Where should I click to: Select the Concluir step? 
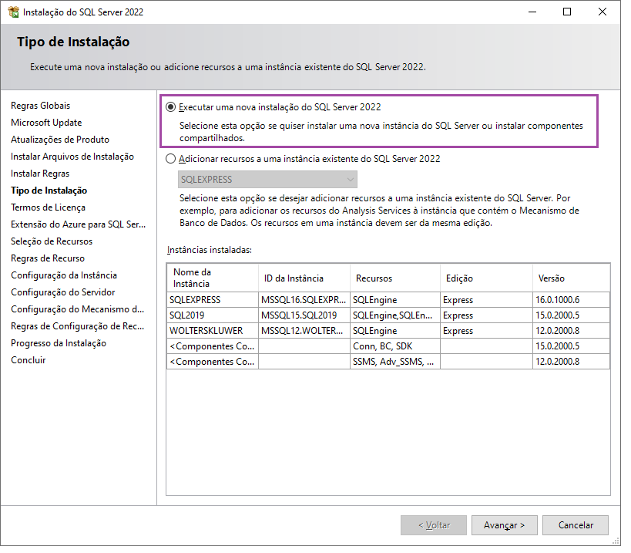point(29,360)
